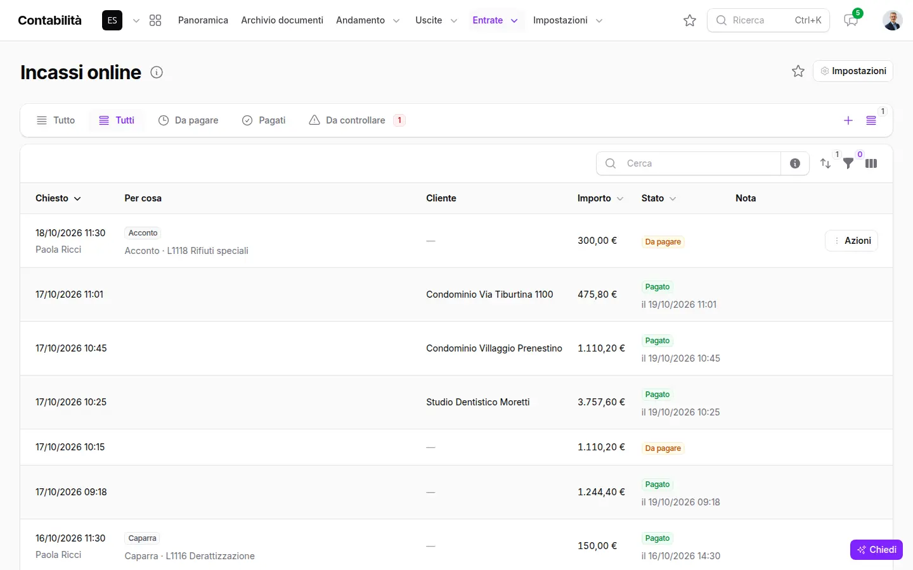Switch to the Tutto tab

pyautogui.click(x=56, y=120)
